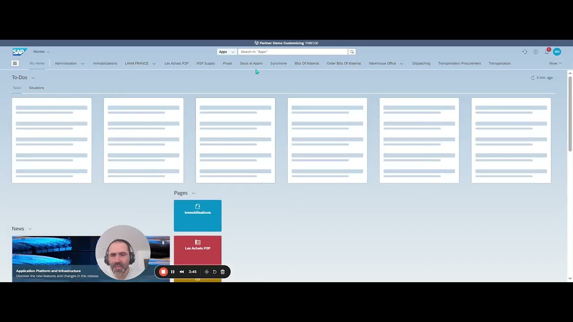Expand the News section chevron

point(30,229)
